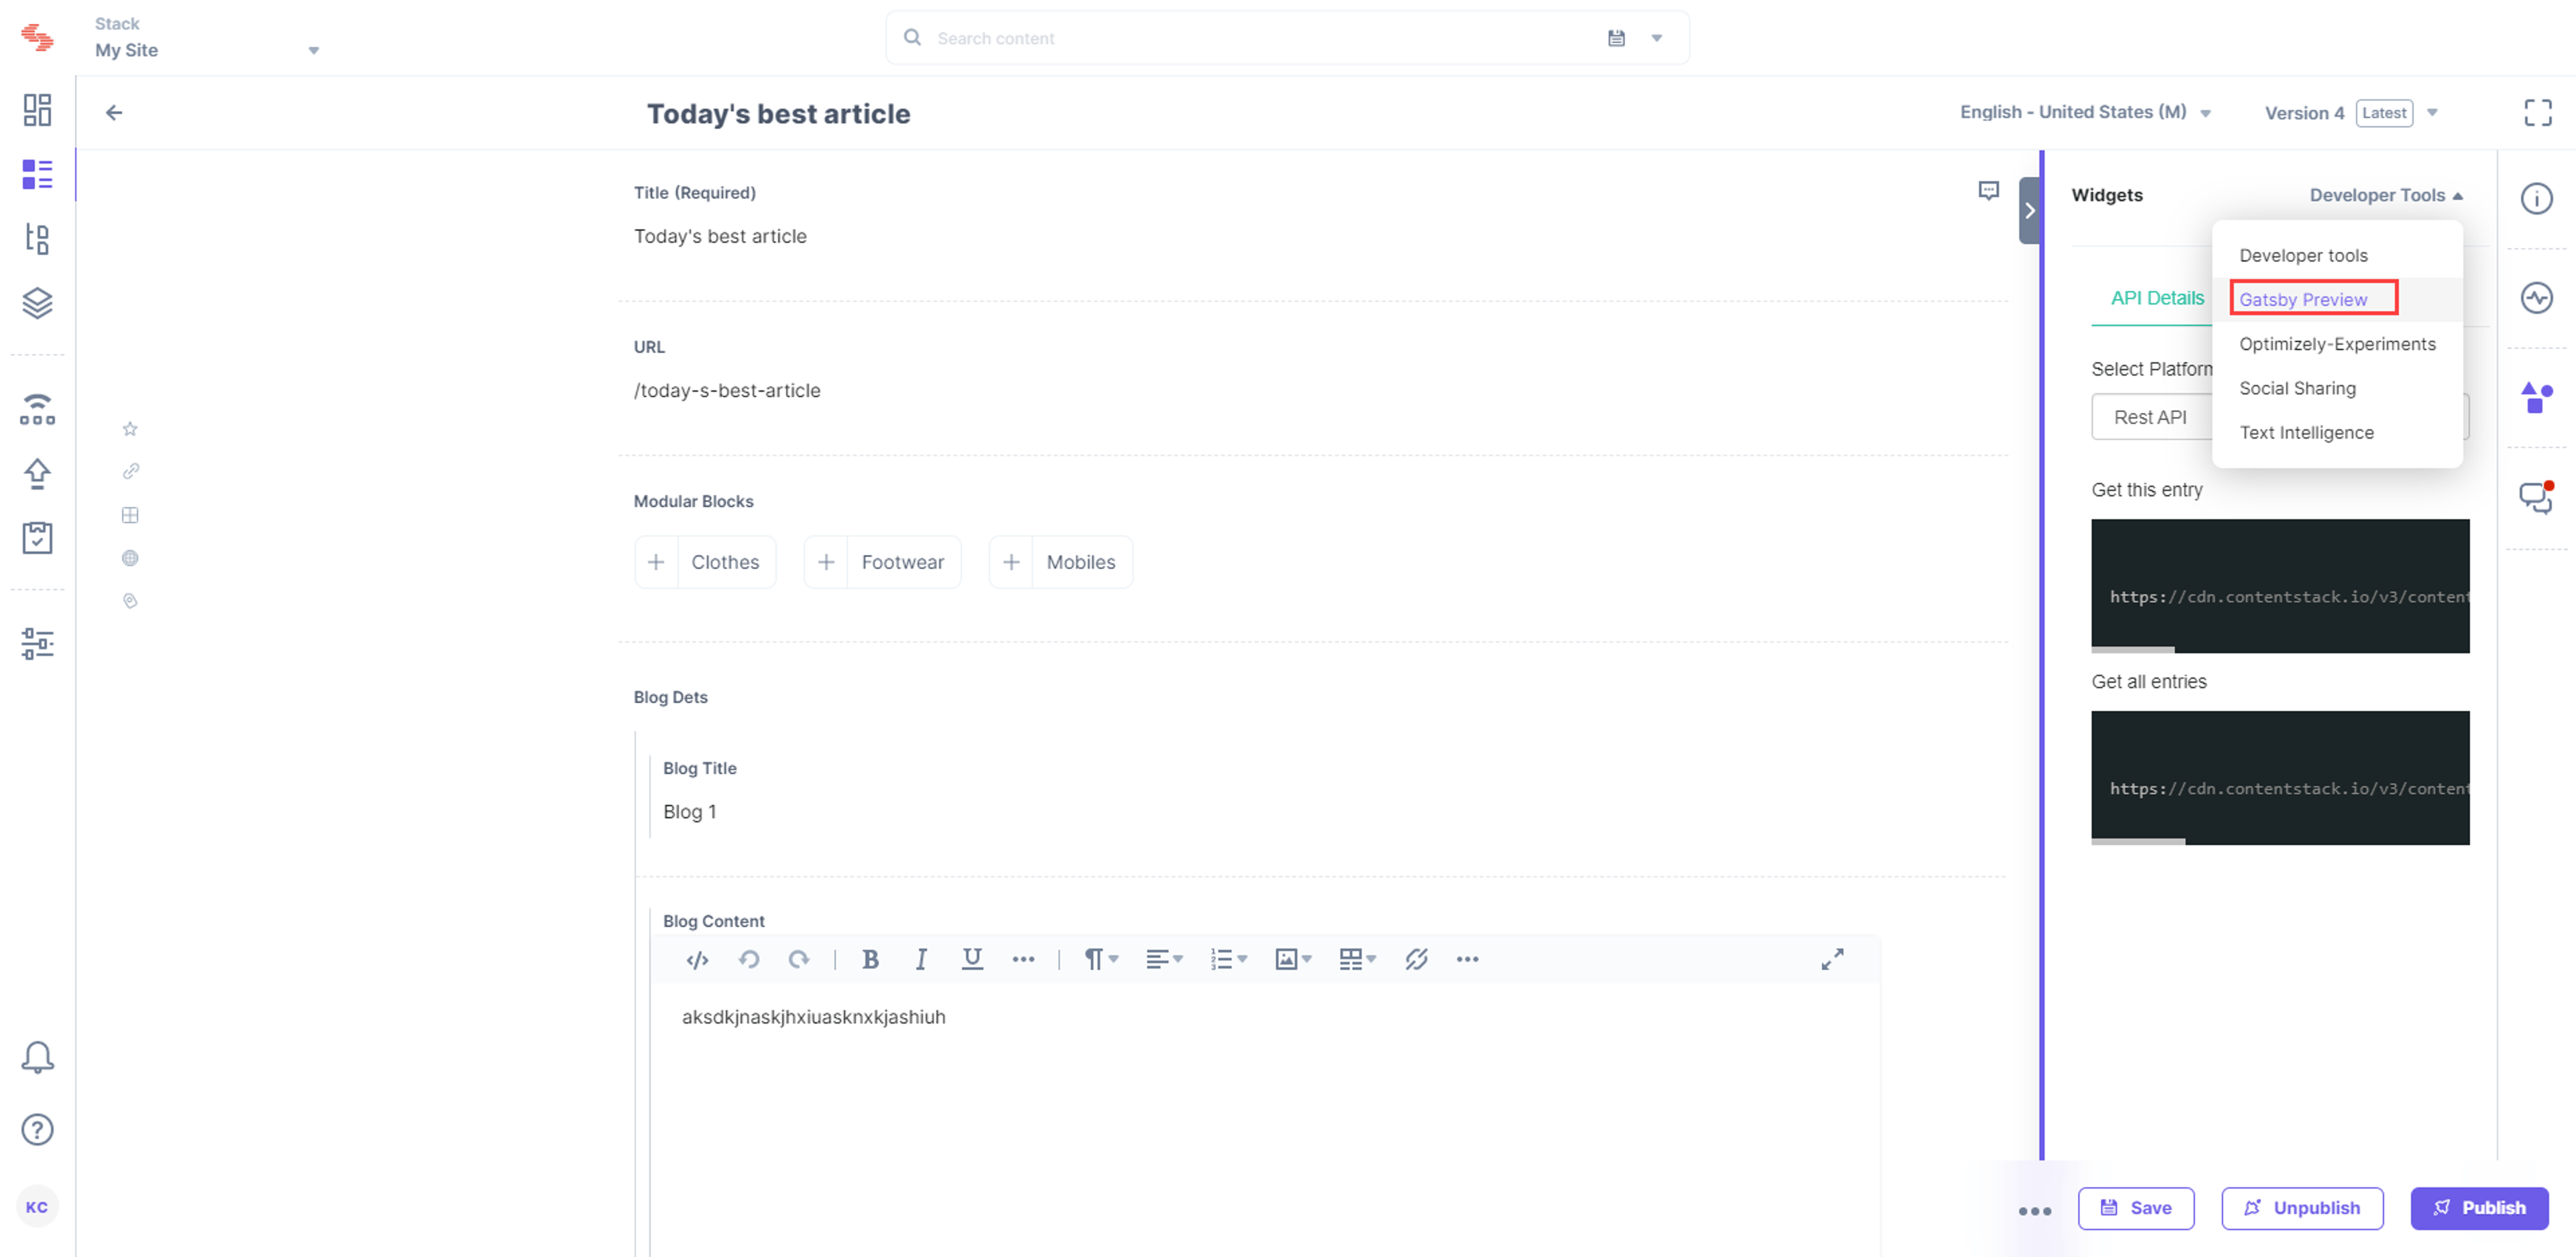This screenshot has height=1257, width=2576.
Task: Click the Save button
Action: click(x=2135, y=1208)
